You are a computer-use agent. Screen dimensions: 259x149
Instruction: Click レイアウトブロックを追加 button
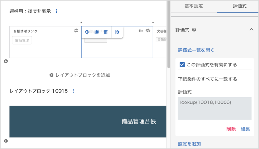[80, 75]
